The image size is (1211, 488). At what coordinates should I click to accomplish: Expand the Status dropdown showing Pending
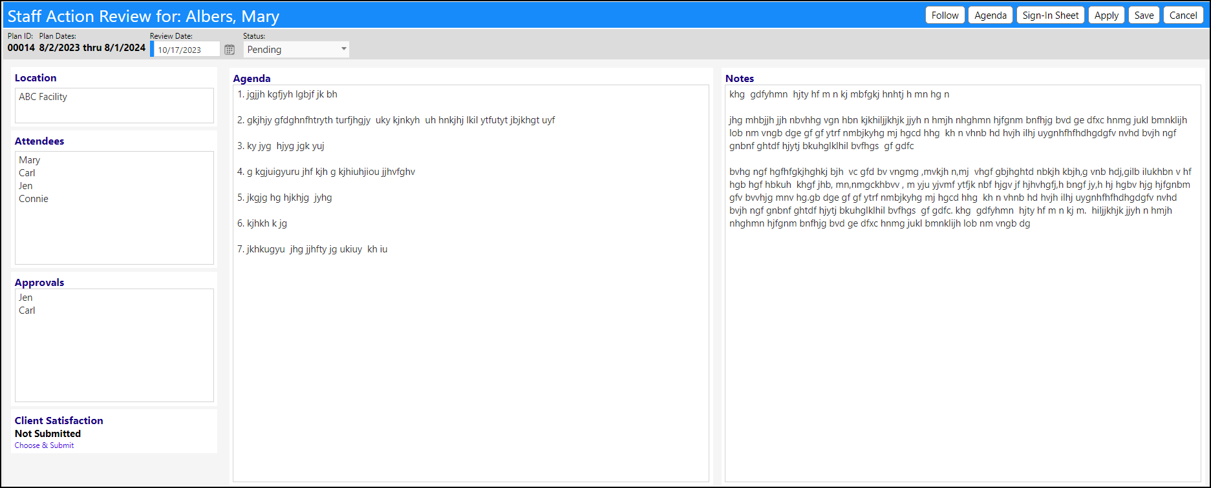(296, 50)
